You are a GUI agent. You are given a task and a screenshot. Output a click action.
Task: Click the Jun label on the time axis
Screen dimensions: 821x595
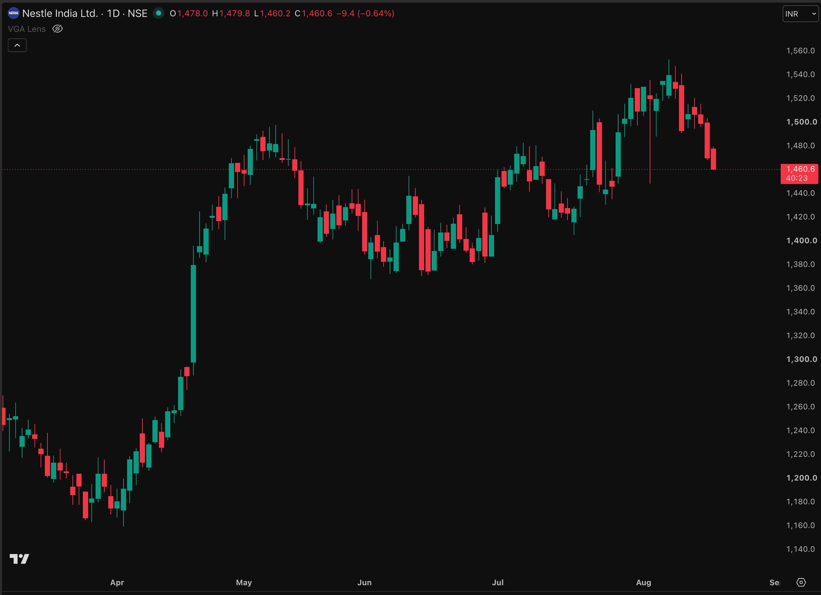364,582
